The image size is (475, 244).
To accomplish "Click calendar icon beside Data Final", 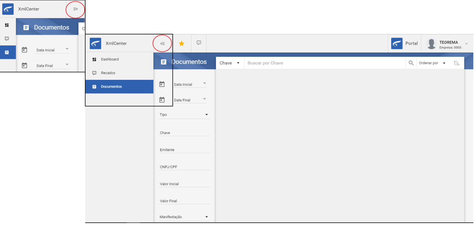I will [162, 100].
